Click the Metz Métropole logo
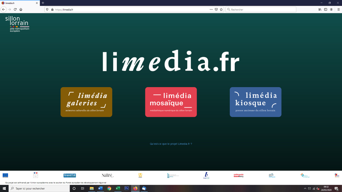This screenshot has height=192, width=342. pyautogui.click(x=272, y=176)
